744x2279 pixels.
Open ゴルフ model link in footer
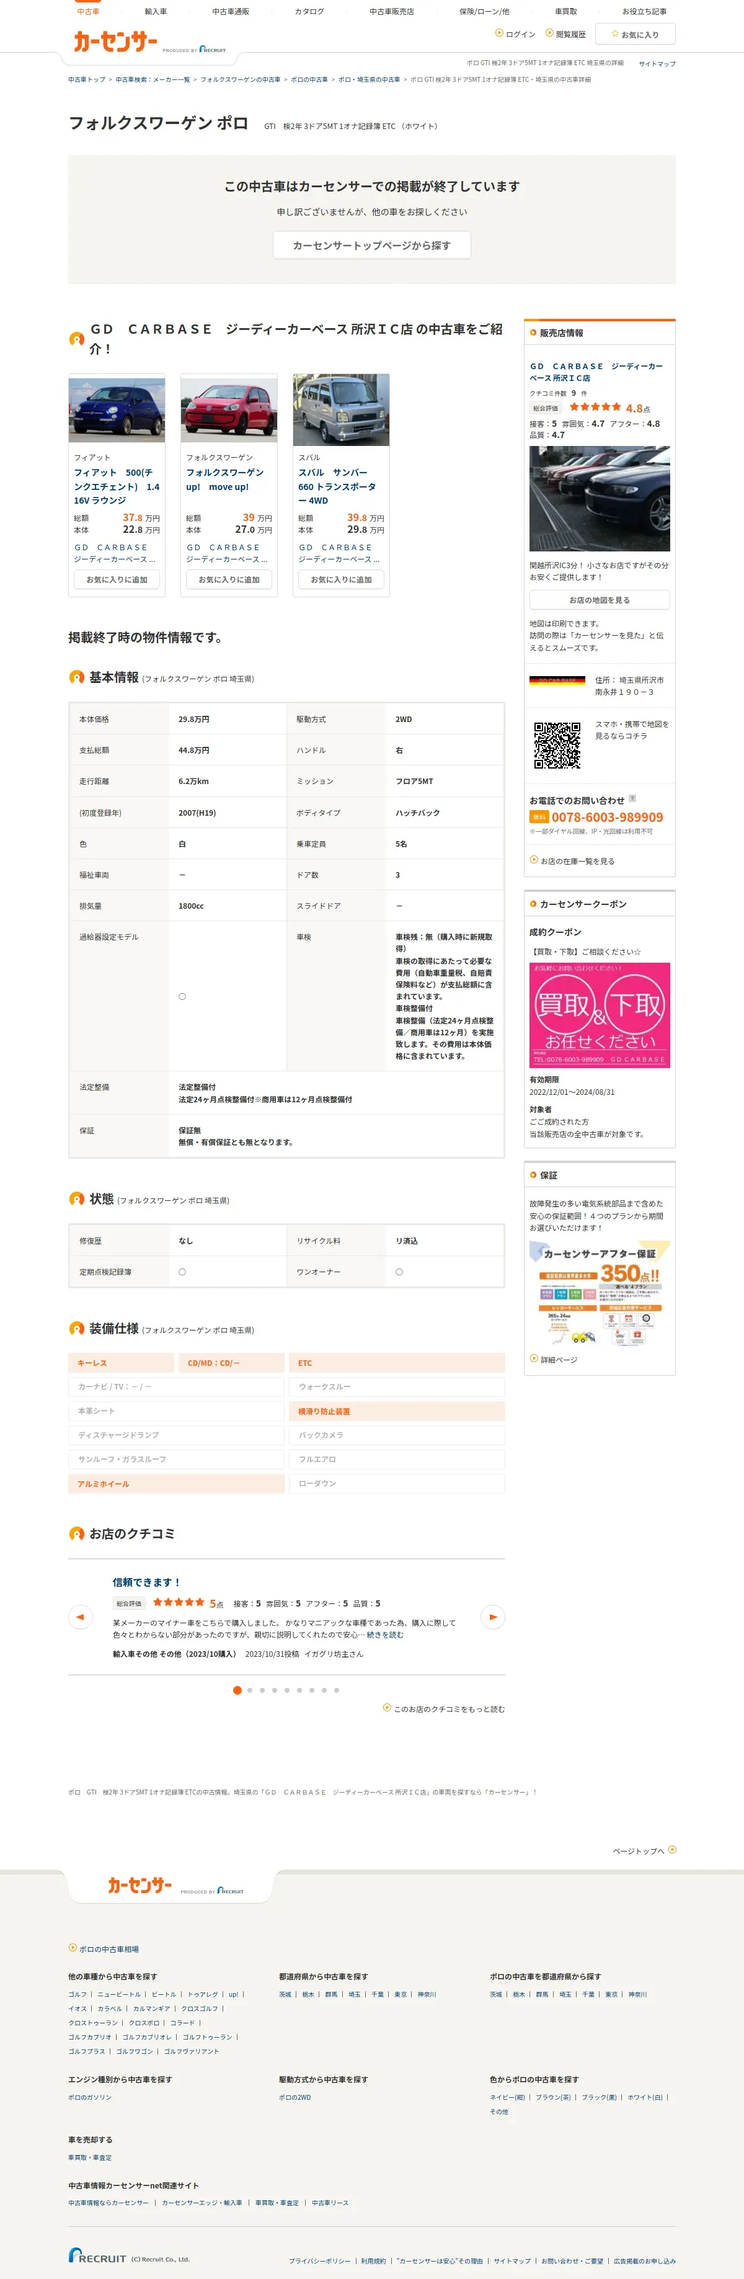click(x=78, y=1994)
